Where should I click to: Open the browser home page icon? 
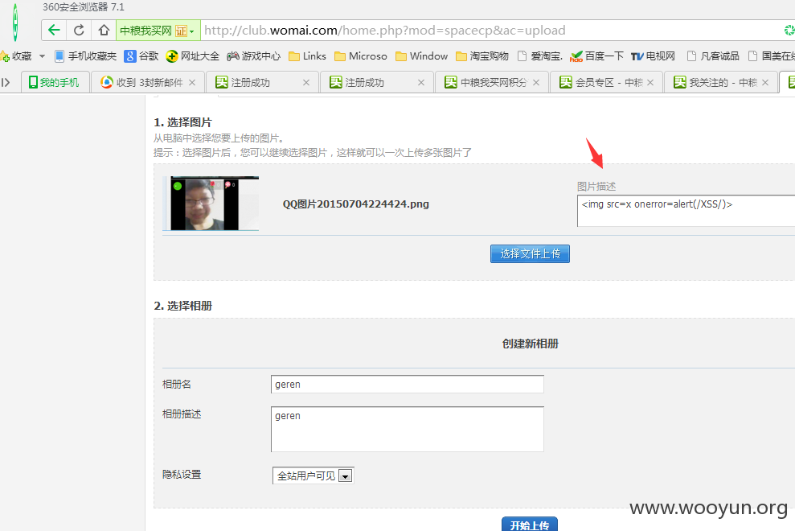(x=104, y=31)
